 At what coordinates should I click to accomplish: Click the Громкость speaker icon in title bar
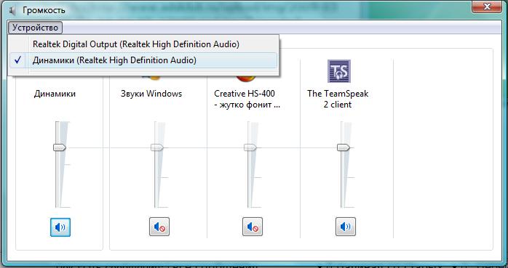point(12,11)
